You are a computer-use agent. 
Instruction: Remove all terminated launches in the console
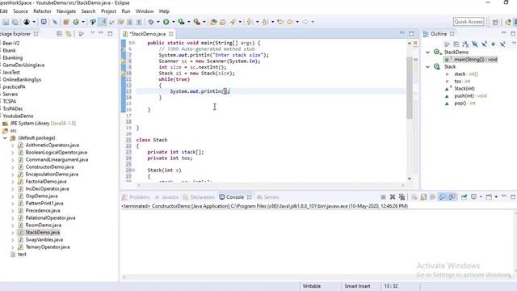(x=401, y=197)
